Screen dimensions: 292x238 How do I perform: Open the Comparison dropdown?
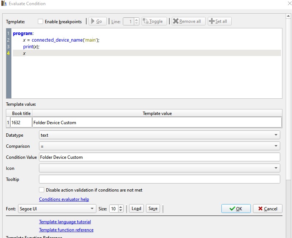point(159,146)
